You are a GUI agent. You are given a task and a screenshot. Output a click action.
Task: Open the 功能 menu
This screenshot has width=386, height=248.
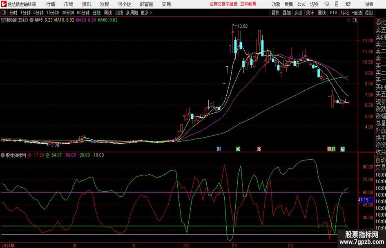(x=276, y=4)
